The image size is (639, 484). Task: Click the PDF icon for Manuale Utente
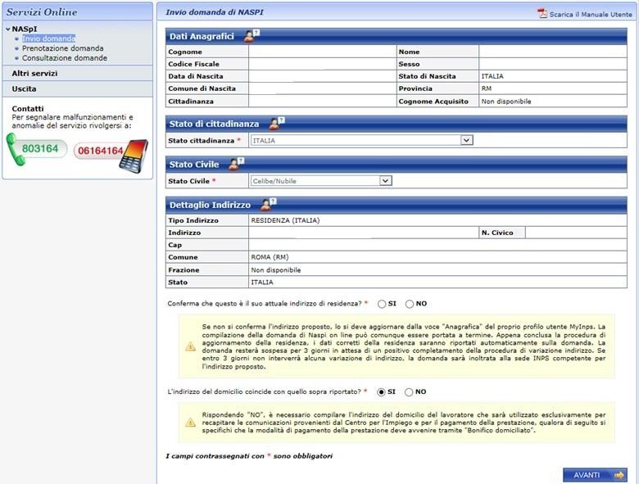click(542, 14)
